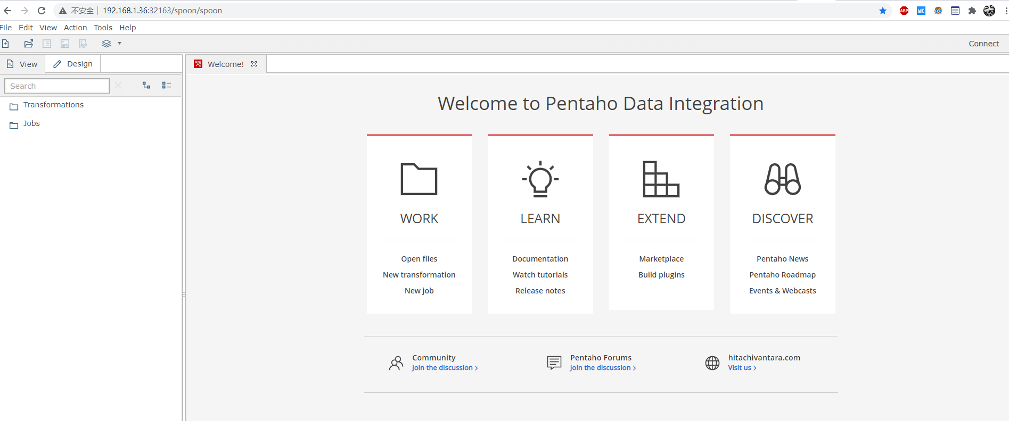This screenshot has height=421, width=1009.
Task: Open the browser extensions puzzle icon
Action: (972, 11)
